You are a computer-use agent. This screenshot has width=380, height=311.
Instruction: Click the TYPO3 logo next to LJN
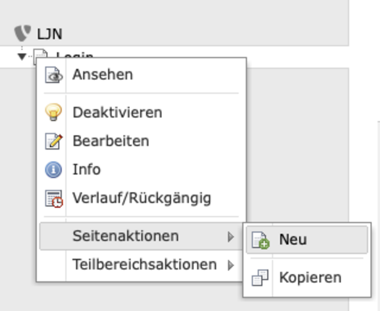[x=22, y=33]
